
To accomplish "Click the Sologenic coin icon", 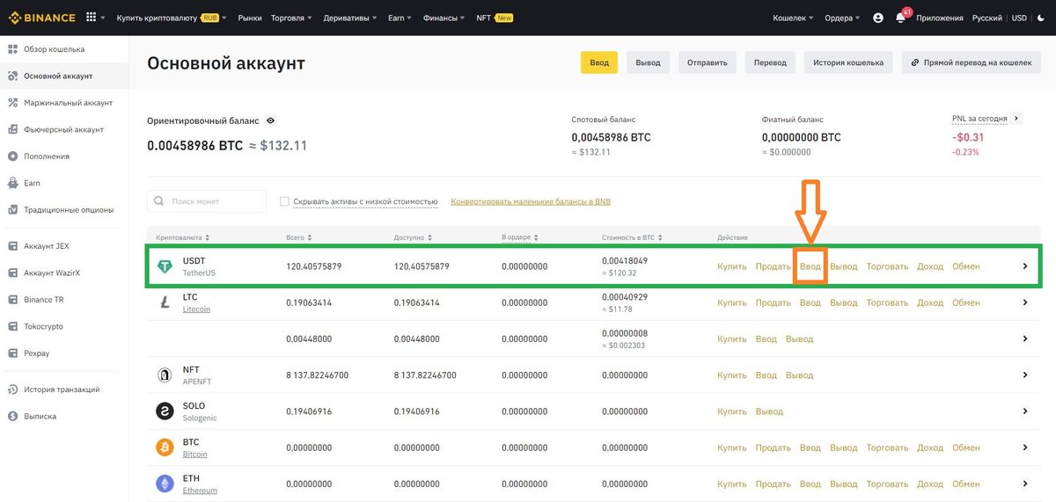I will coord(165,411).
